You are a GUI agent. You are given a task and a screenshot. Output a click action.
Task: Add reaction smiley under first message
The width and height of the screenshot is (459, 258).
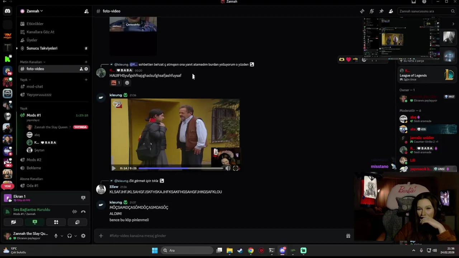(127, 83)
